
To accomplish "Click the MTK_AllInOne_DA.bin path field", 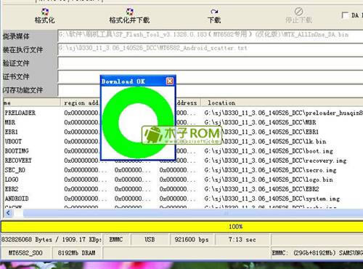I will point(210,36).
